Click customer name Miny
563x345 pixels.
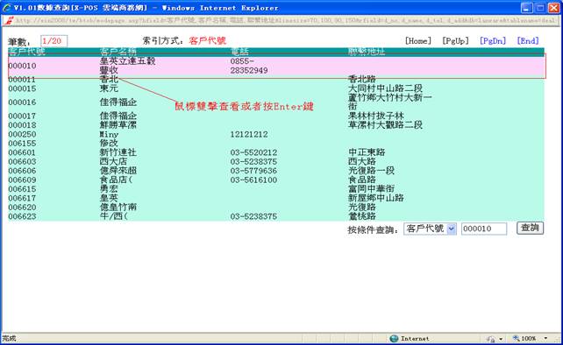pos(109,135)
